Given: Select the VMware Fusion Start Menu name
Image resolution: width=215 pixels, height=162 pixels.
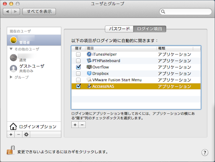Looking at the screenshot, I should pos(117,80).
